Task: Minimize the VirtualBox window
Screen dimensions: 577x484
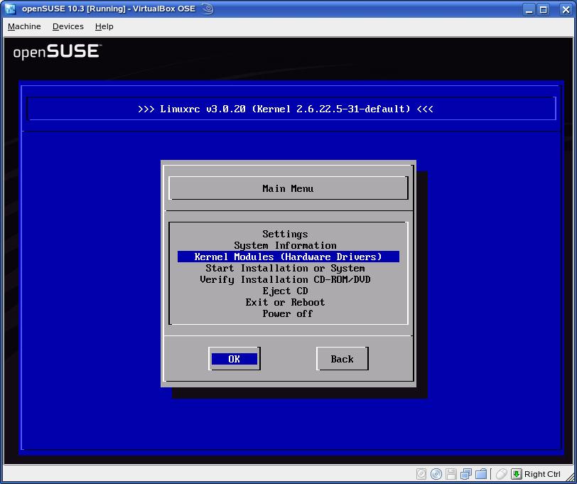Action: pyautogui.click(x=529, y=9)
